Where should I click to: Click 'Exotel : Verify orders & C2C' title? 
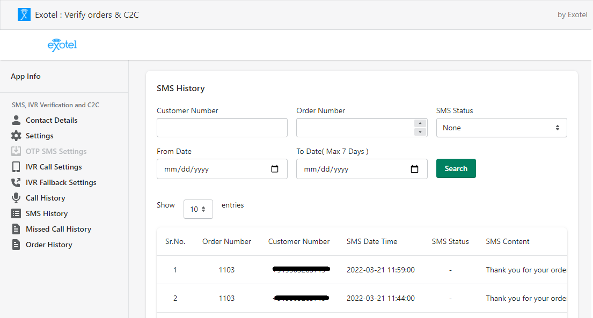[x=87, y=14]
